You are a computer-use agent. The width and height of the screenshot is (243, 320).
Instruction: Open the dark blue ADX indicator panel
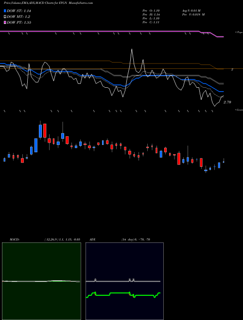coord(124,281)
